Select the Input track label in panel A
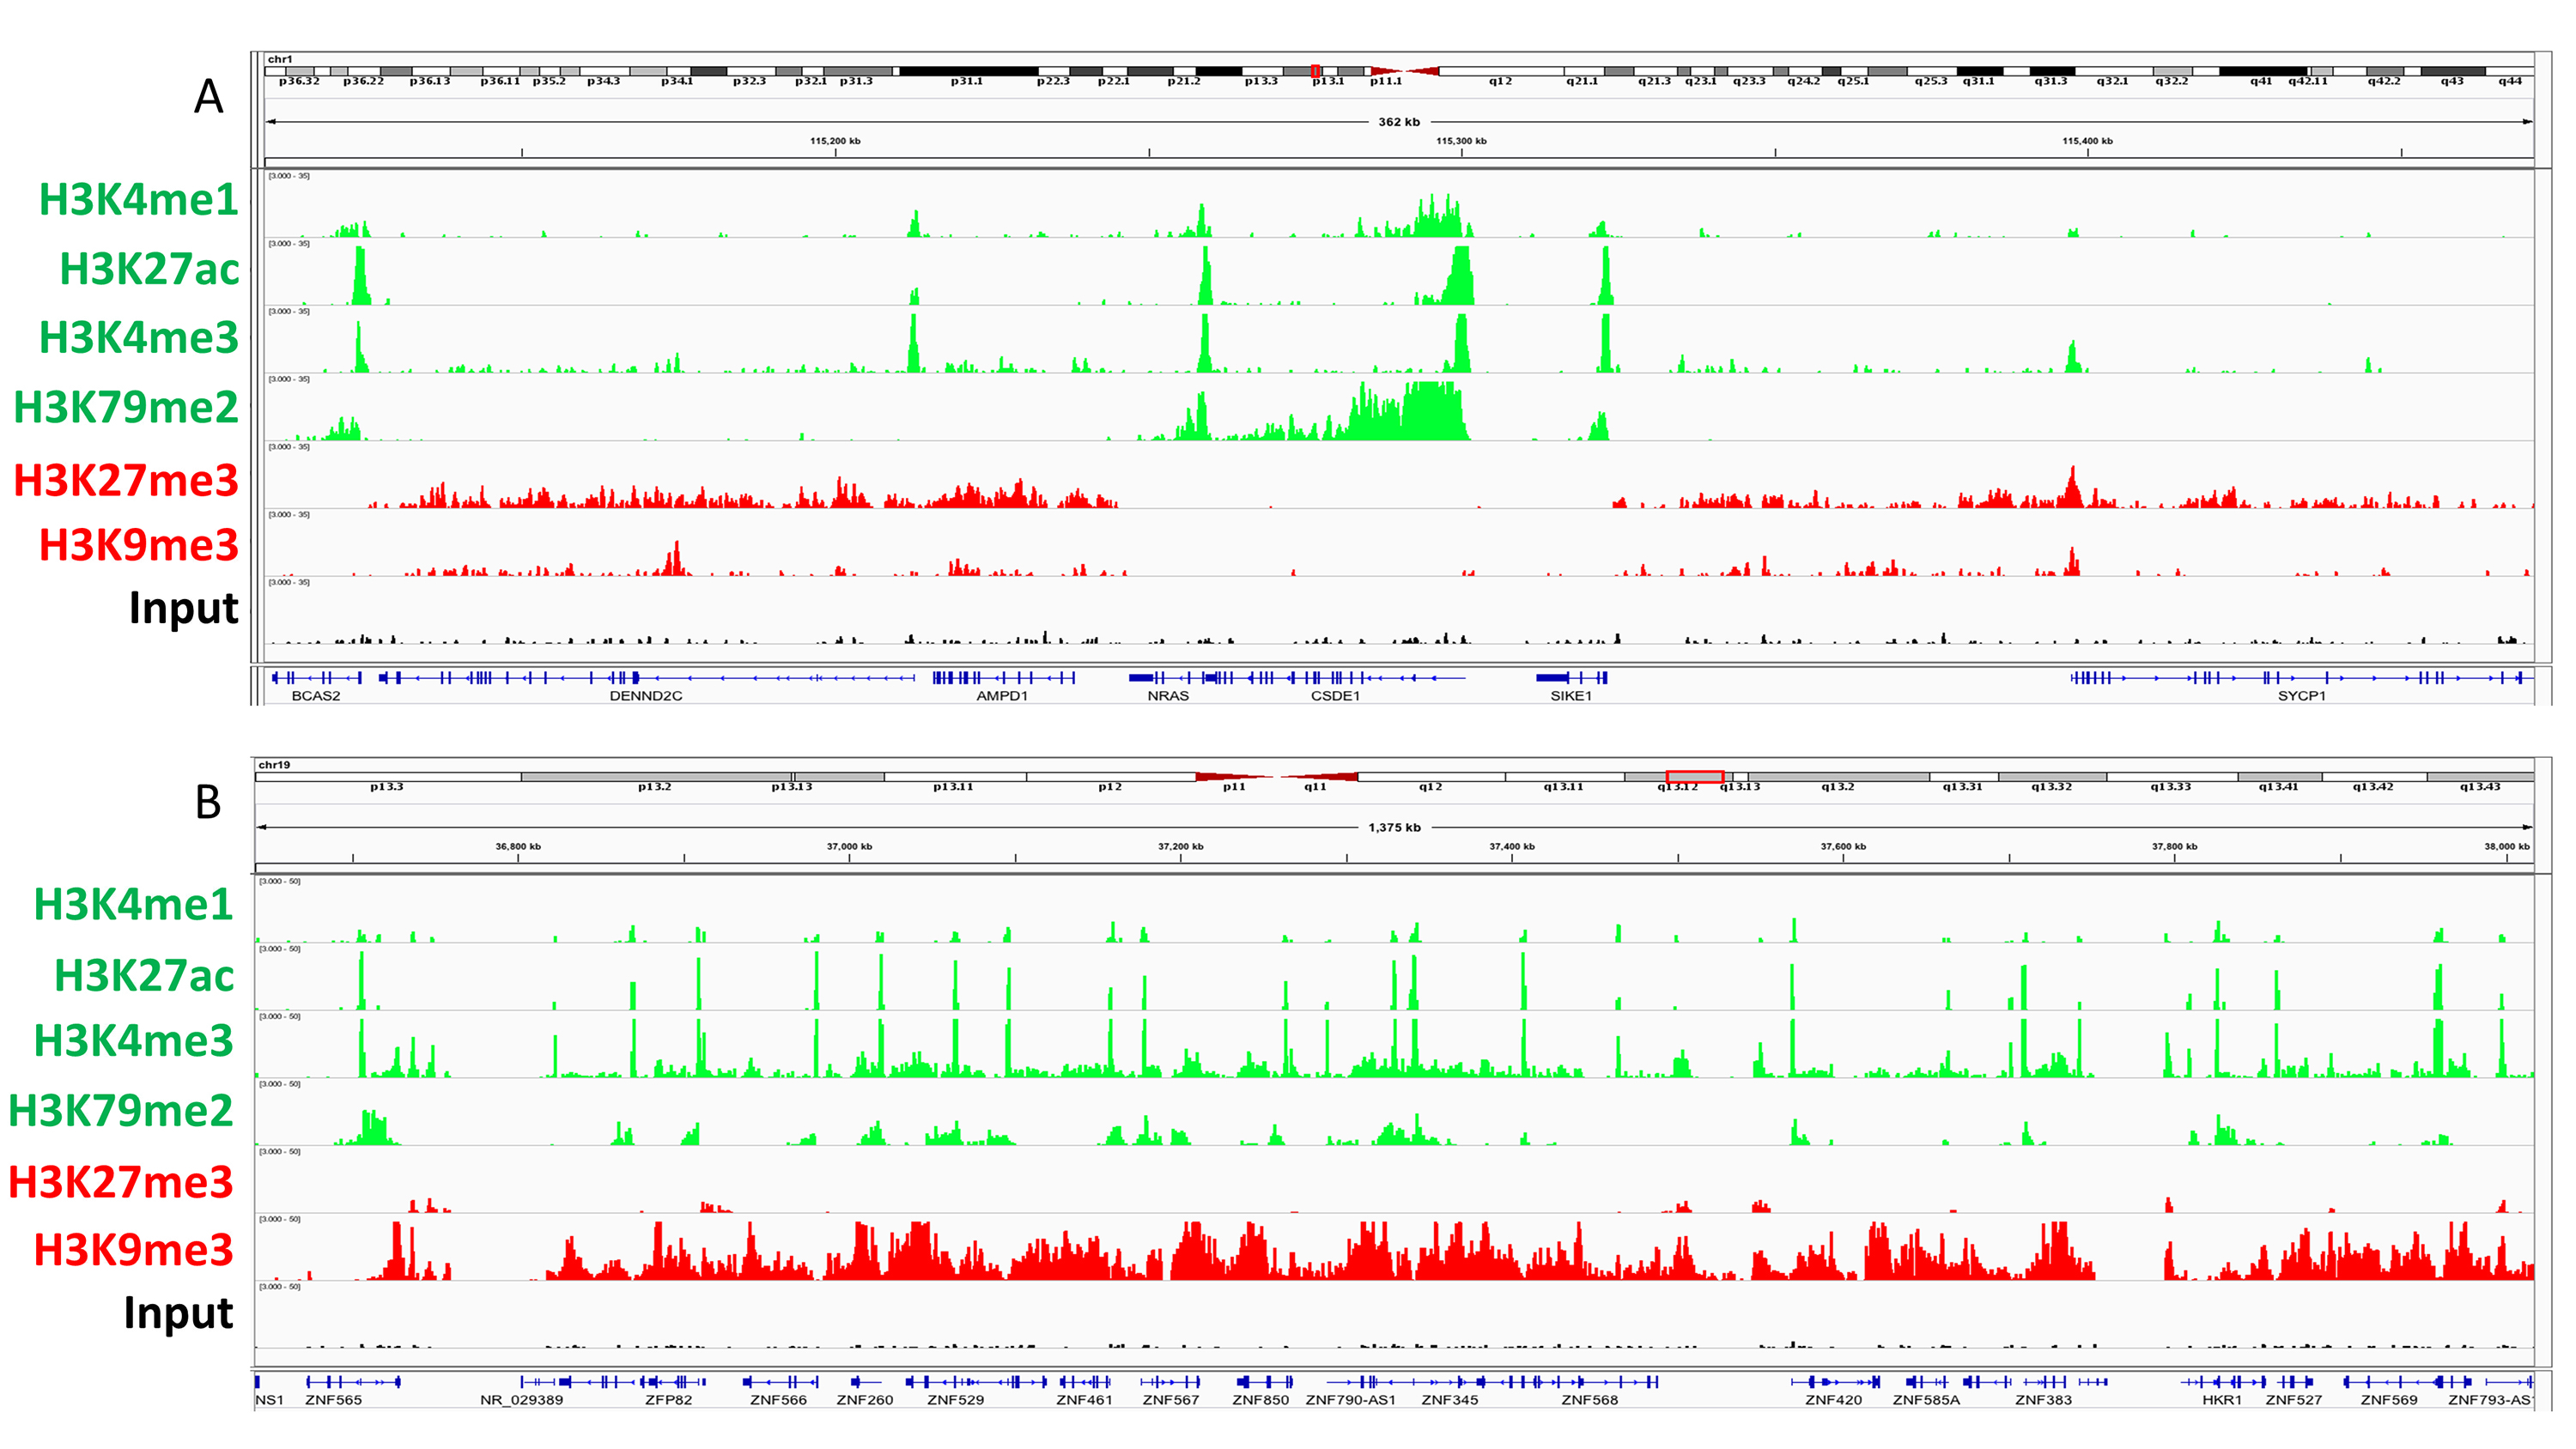This screenshot has height=1449, width=2576. (184, 608)
